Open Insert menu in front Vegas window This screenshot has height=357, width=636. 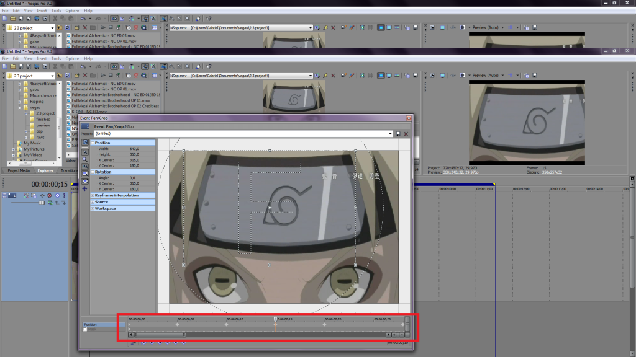click(x=42, y=59)
